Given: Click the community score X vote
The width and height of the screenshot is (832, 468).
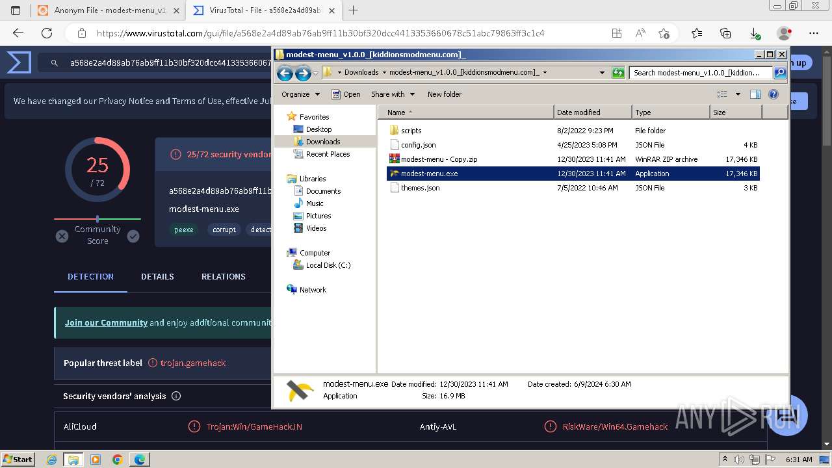Looking at the screenshot, I should pyautogui.click(x=62, y=237).
